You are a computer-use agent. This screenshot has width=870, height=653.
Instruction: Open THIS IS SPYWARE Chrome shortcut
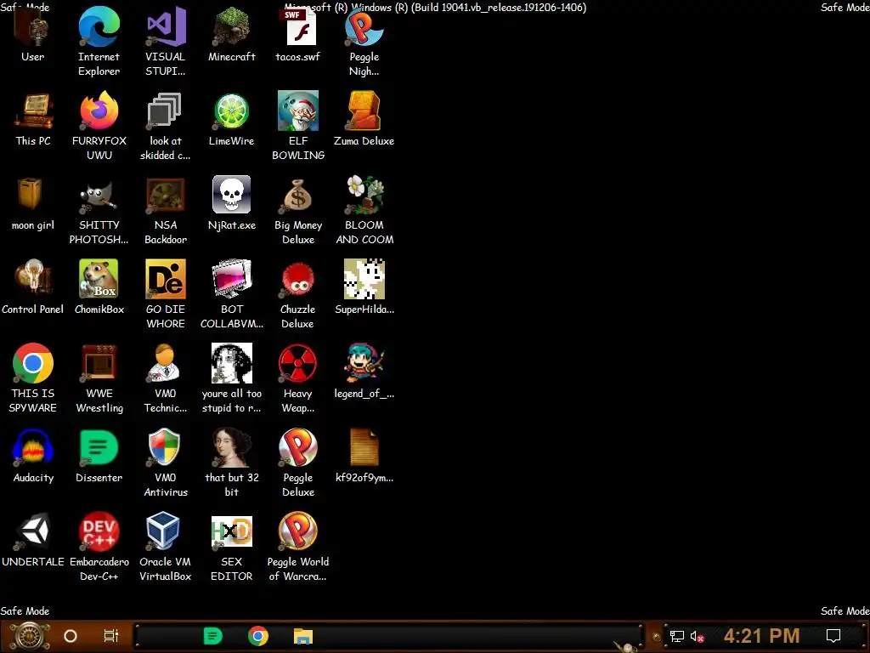(x=33, y=364)
